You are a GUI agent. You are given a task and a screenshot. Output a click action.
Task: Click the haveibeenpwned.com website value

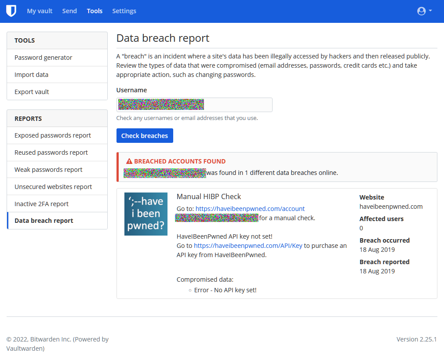[391, 207]
